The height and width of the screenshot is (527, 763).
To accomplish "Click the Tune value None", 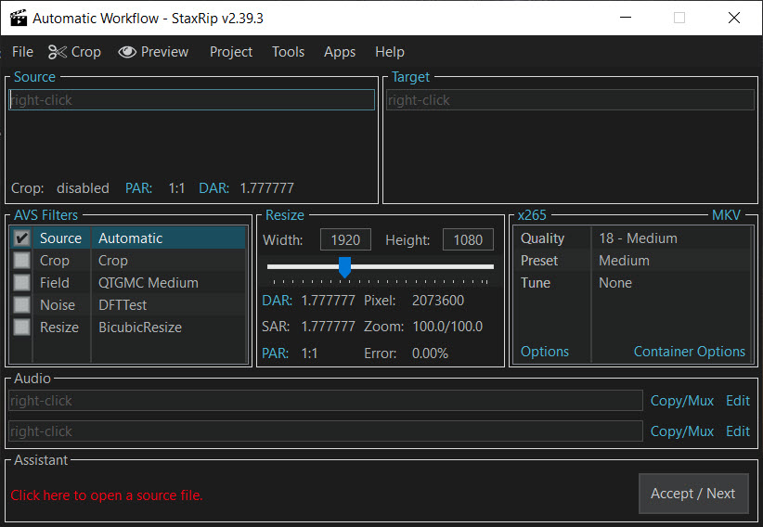I will click(x=615, y=283).
